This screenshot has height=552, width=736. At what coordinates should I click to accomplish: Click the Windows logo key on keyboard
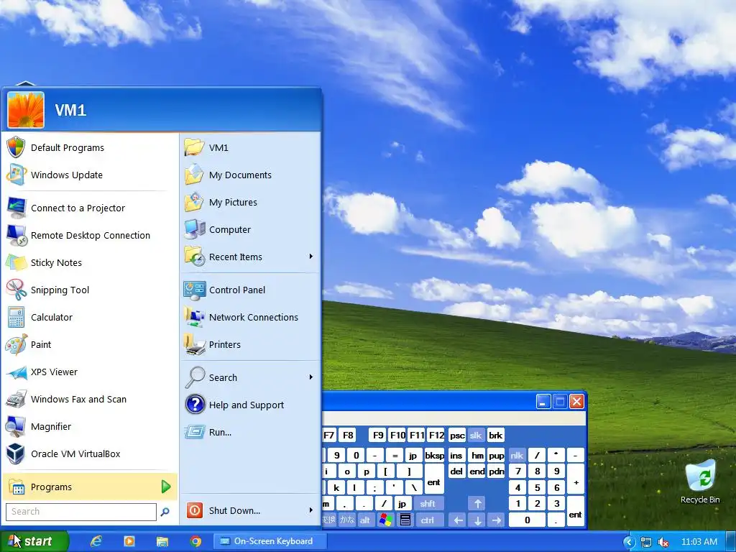[386, 520]
